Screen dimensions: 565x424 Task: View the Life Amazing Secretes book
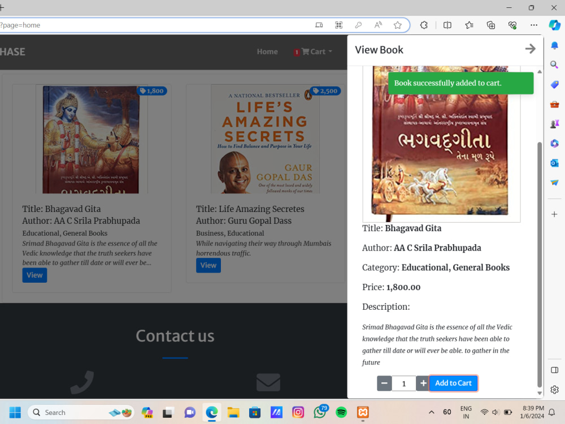click(x=208, y=265)
